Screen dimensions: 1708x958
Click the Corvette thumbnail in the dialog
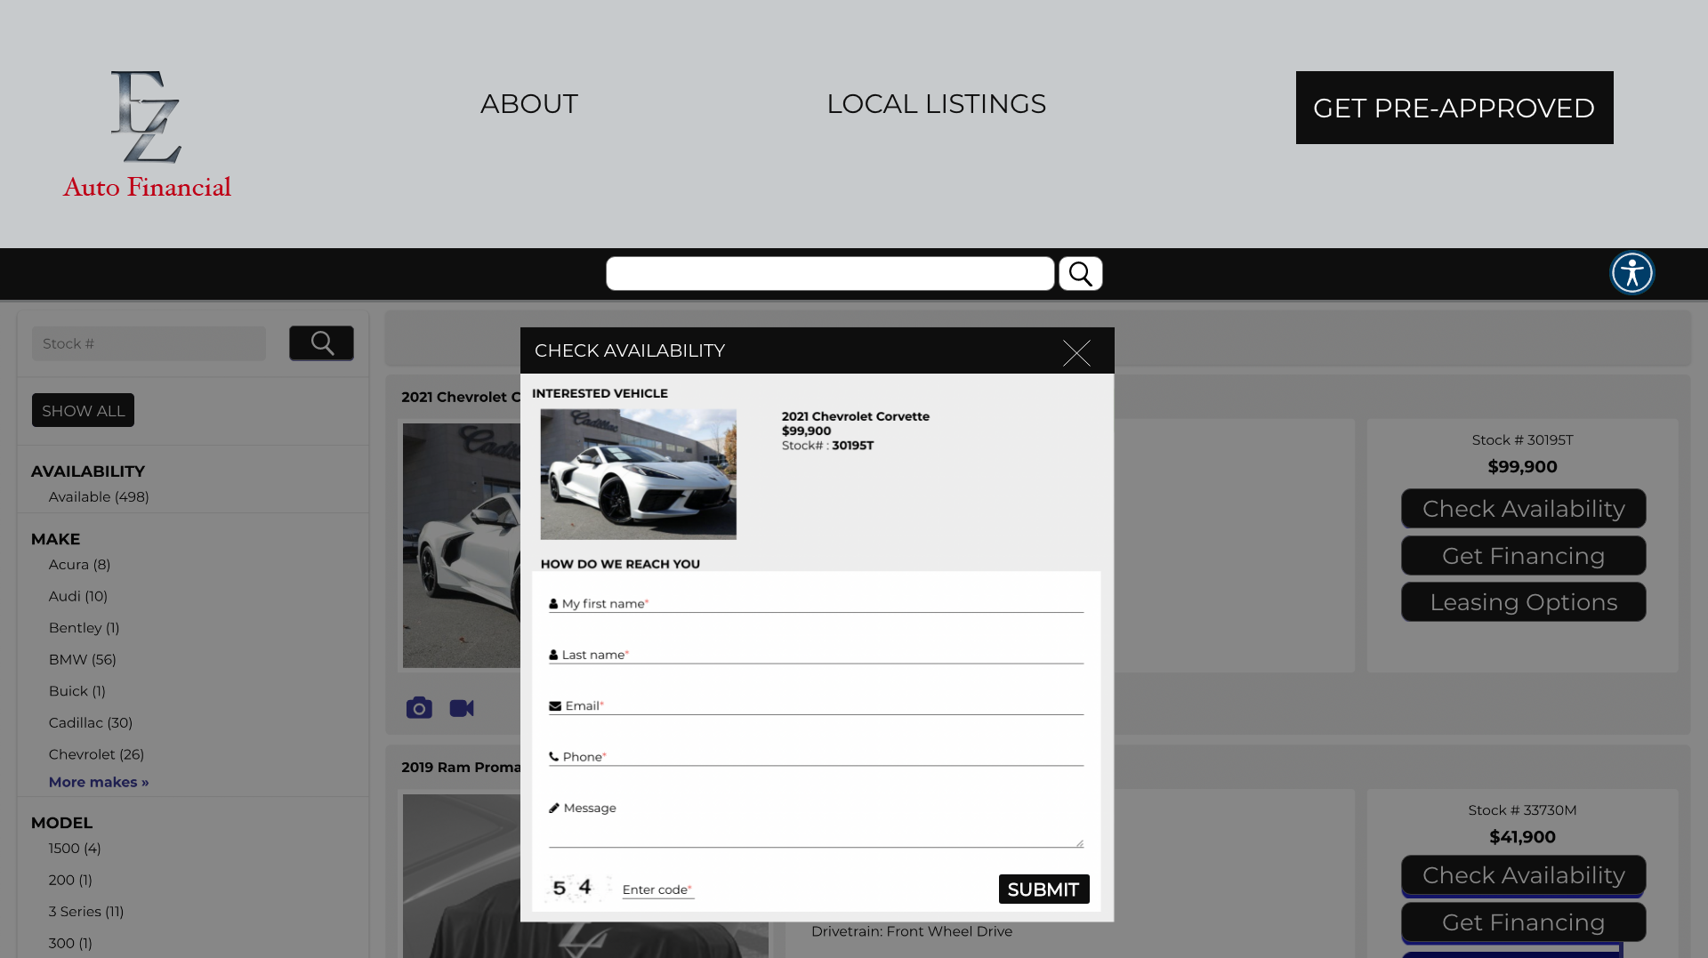click(x=639, y=474)
